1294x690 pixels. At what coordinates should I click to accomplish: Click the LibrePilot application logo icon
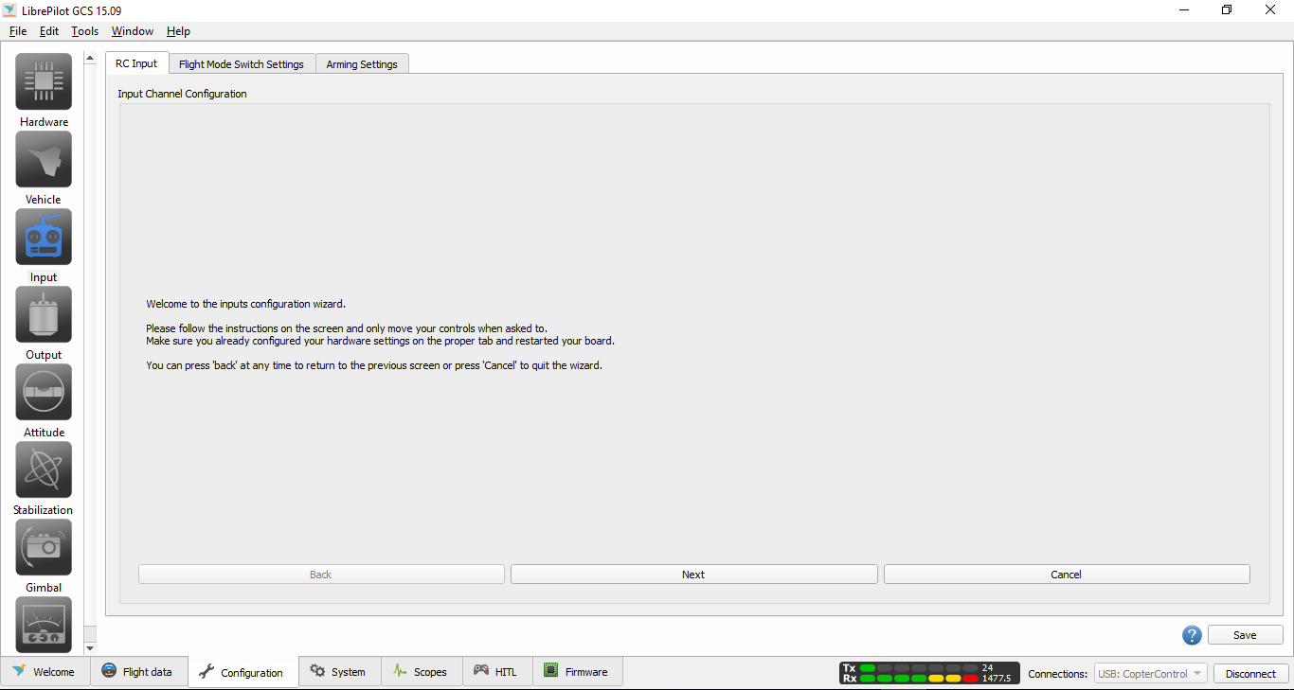click(x=10, y=10)
